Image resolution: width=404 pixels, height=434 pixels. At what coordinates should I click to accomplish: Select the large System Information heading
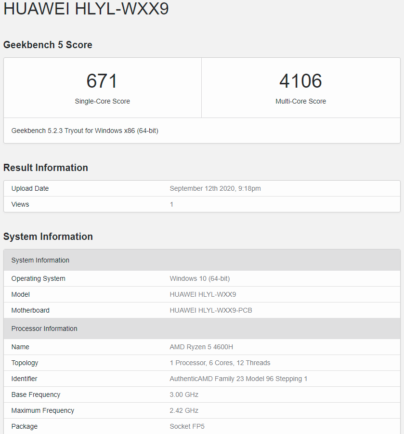[48, 237]
